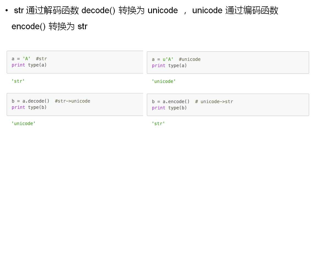Click the bullet point before the heading
Viewport: 315px width, 269px height.
[x=7, y=11]
